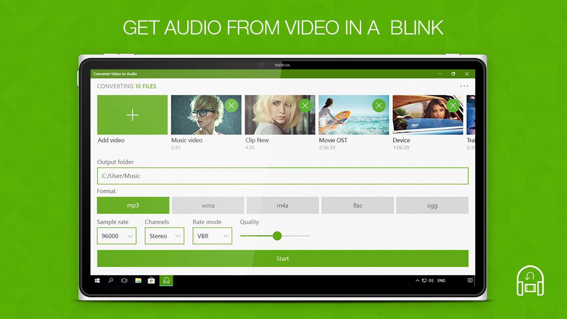Open the Windows Start menu

click(97, 280)
